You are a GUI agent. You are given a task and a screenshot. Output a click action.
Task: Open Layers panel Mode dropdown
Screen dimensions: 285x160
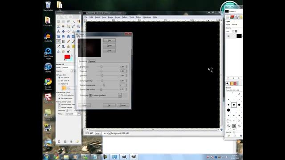pos(236,24)
